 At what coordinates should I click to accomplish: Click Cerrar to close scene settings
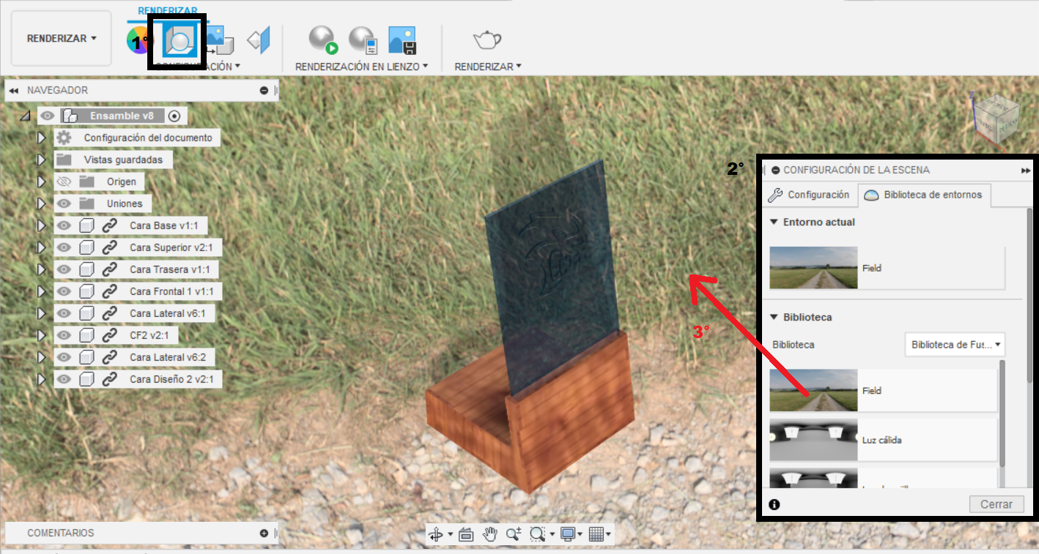coord(997,504)
